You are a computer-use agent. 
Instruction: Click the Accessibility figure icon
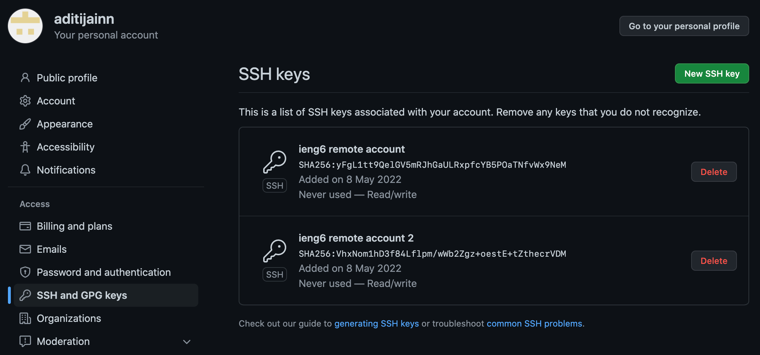pyautogui.click(x=25, y=147)
